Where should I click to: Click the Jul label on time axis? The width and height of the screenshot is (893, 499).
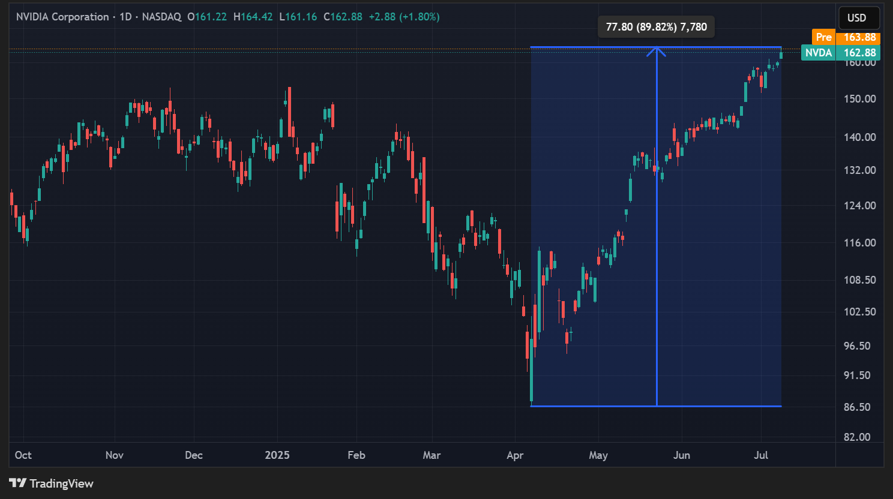pyautogui.click(x=761, y=455)
